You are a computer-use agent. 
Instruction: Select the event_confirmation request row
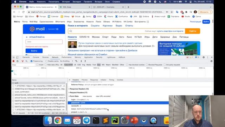point(39,92)
